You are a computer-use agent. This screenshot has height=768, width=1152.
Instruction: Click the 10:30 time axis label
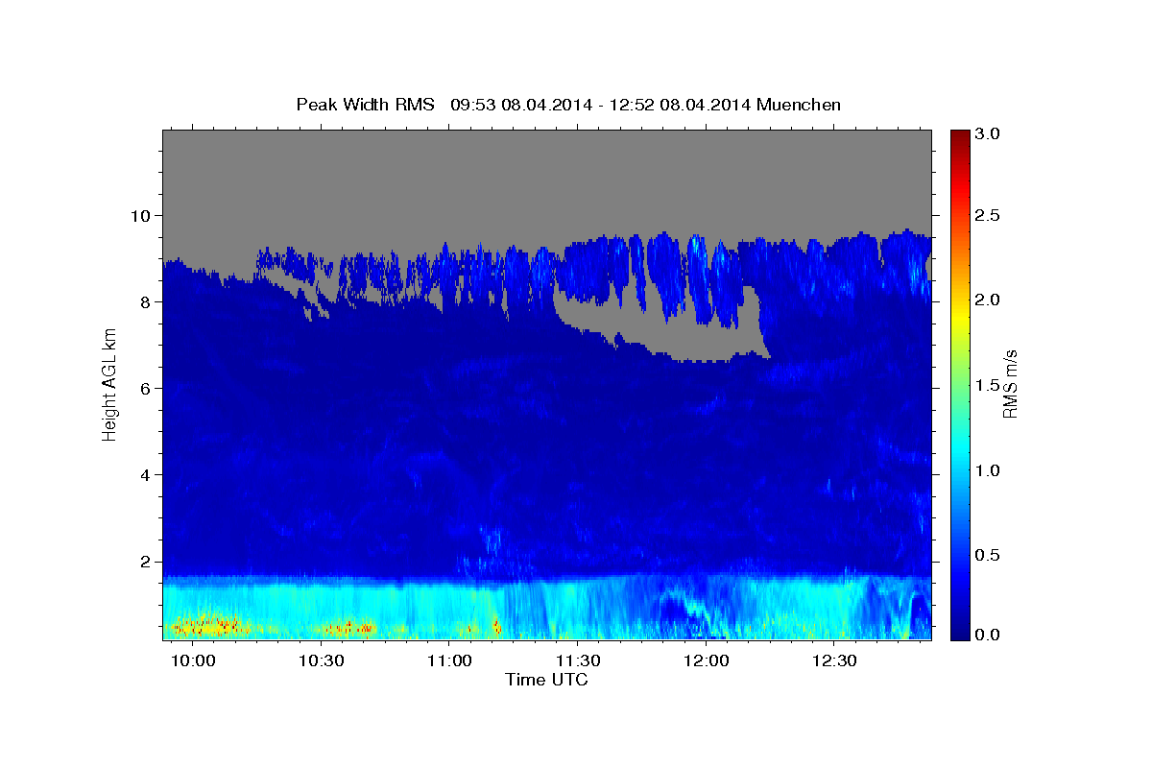[x=322, y=661]
